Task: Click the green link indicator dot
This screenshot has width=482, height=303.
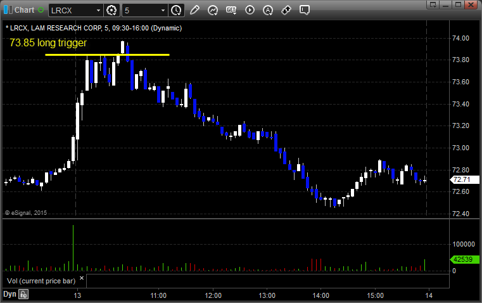Action: point(41,10)
